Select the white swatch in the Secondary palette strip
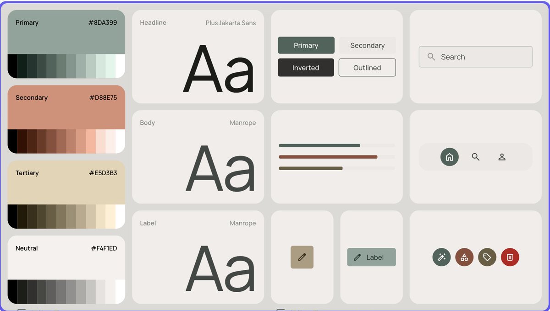The height and width of the screenshot is (311, 550). click(x=120, y=141)
